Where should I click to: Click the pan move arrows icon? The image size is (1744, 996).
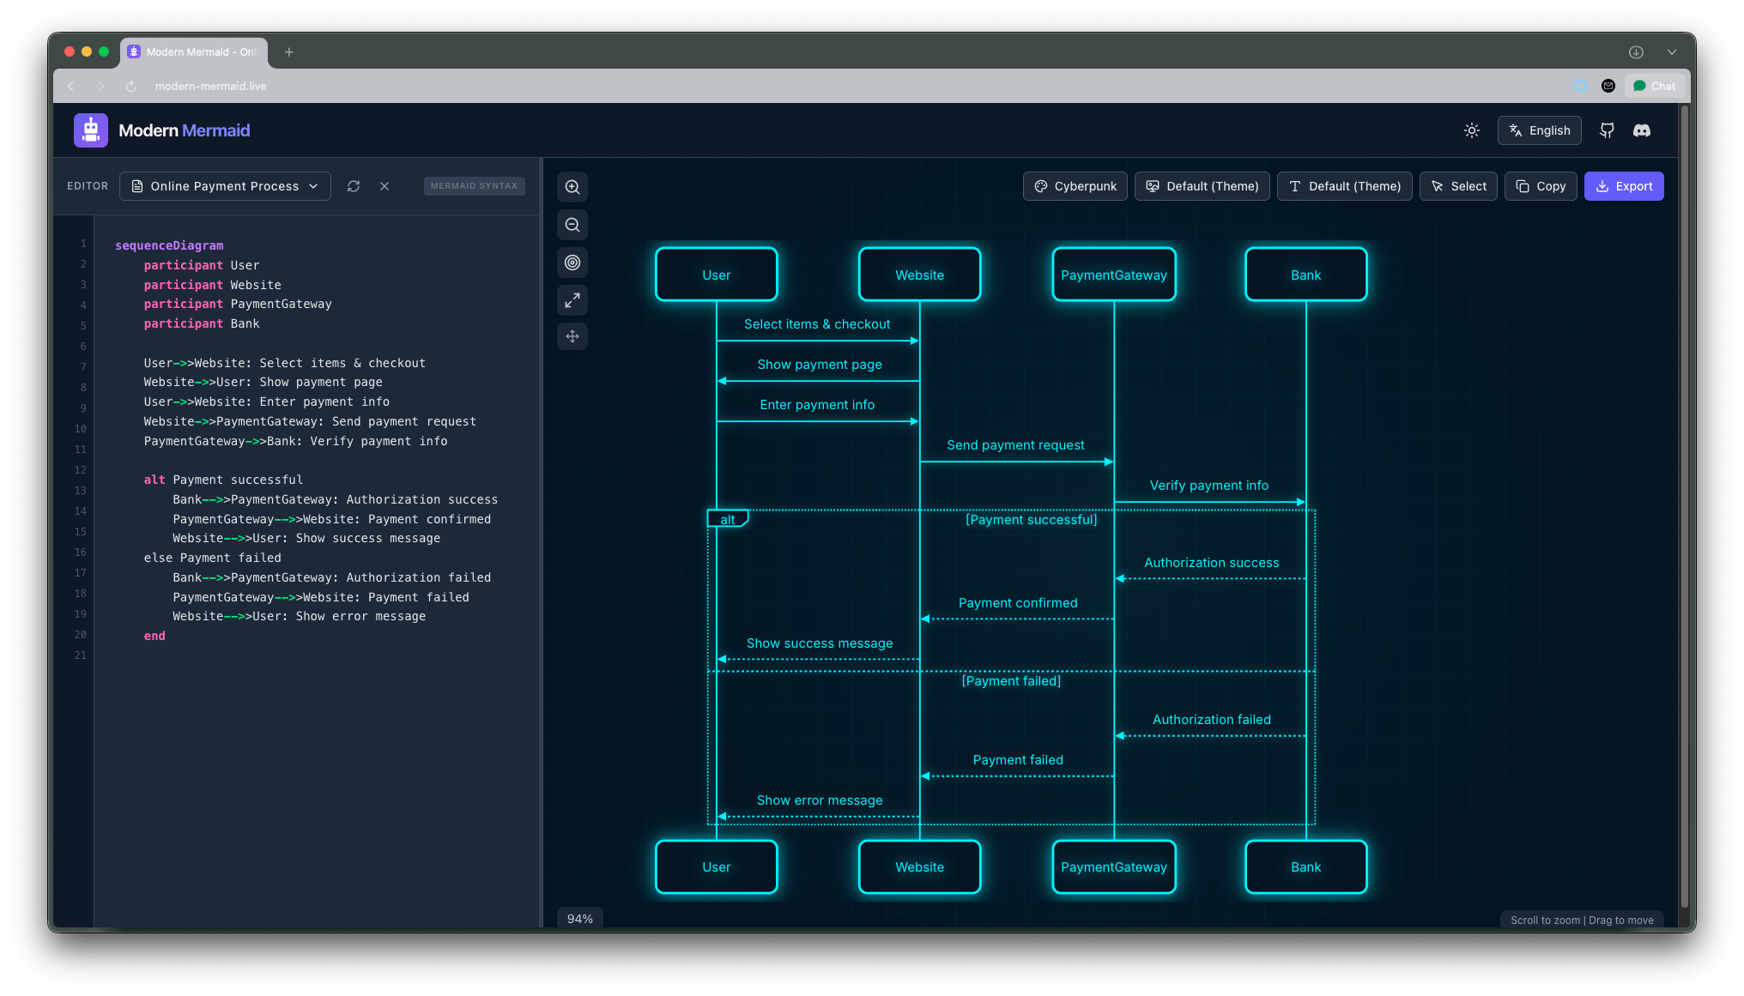tap(572, 336)
